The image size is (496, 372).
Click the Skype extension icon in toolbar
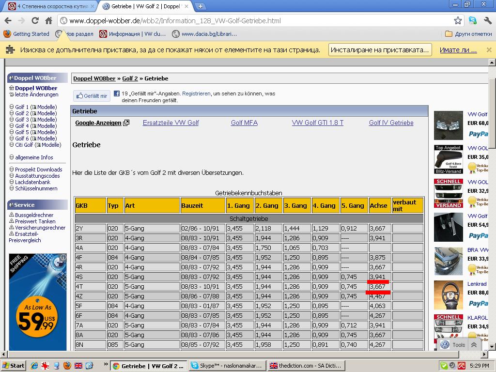[x=473, y=20]
